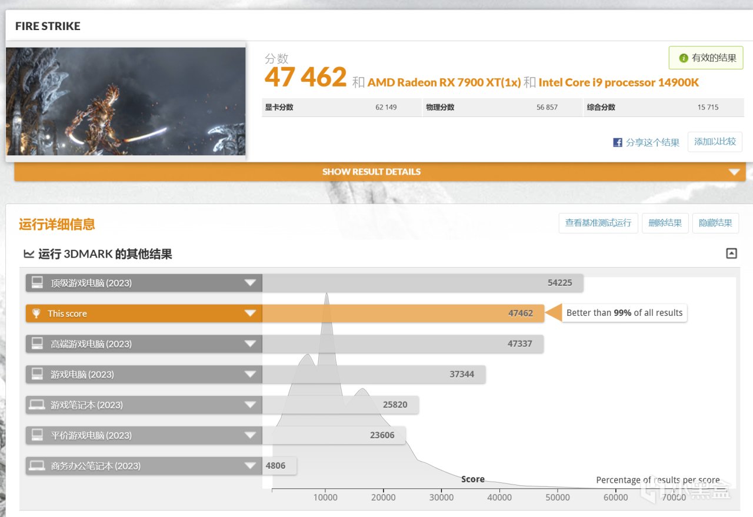Open dropdown arrow on This score row

click(251, 313)
